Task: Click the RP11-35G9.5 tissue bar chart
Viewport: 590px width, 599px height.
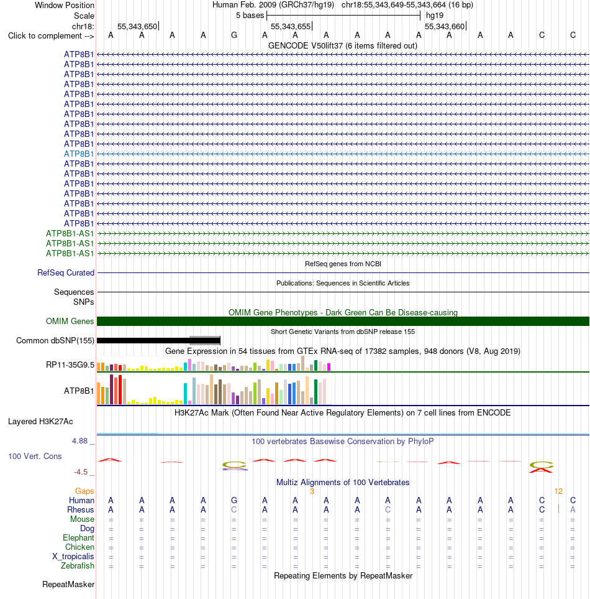Action: 214,364
